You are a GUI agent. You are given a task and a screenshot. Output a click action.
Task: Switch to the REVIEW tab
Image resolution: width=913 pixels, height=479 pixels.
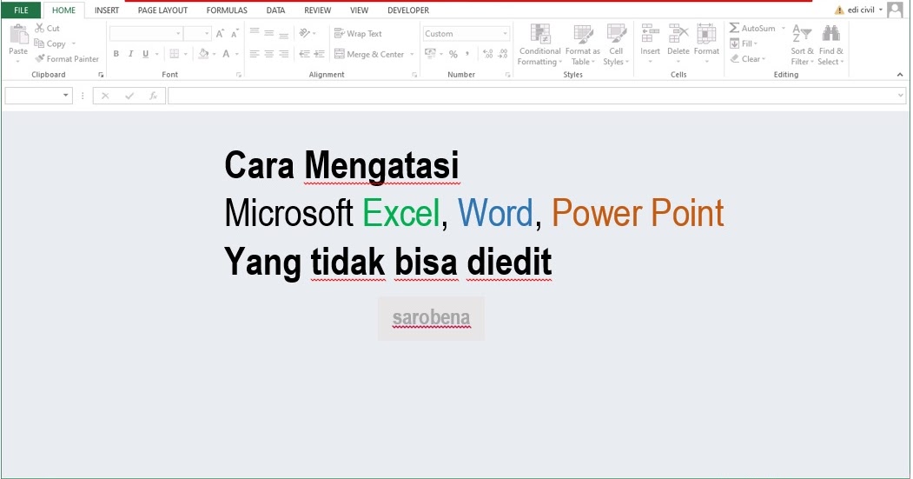pos(317,10)
